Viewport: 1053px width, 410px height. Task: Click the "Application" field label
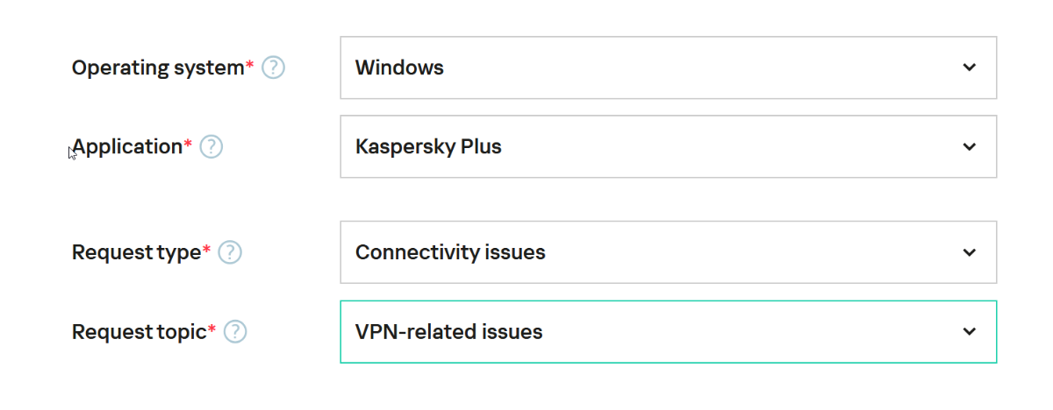[x=127, y=147]
